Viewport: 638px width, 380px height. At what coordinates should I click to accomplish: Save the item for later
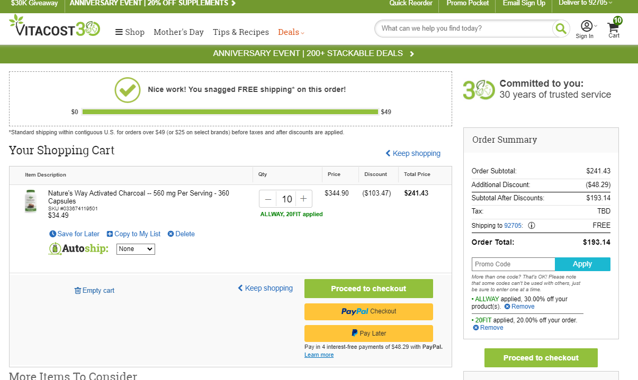click(74, 234)
